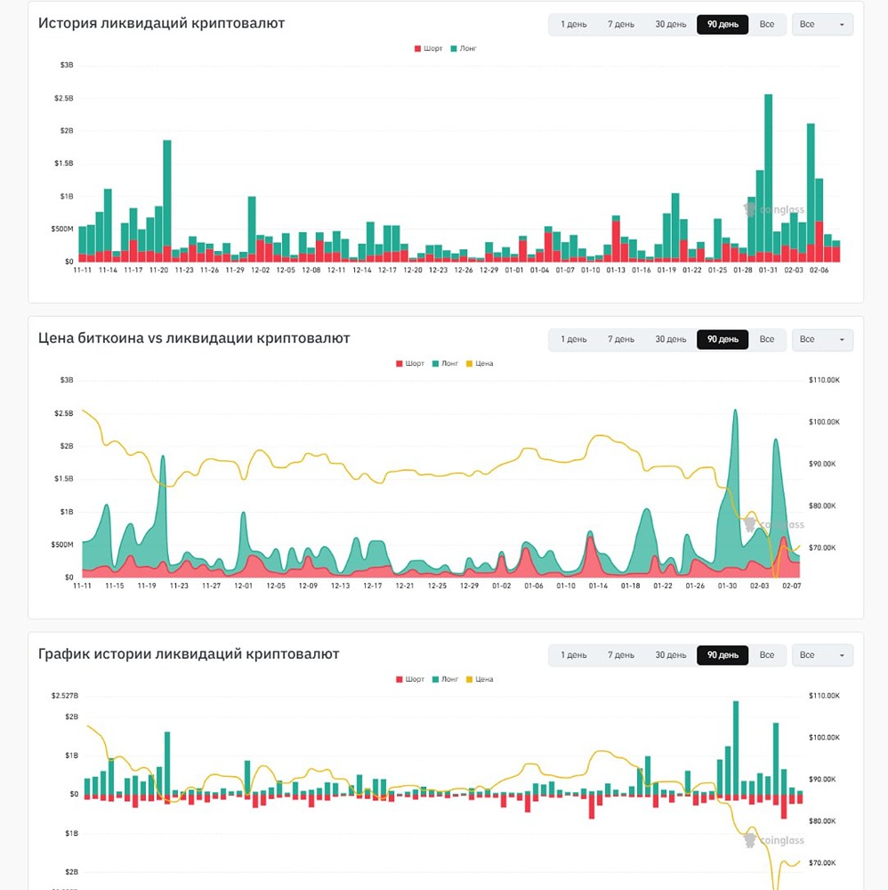
Task: Choose Все range tab in bitcoin chart
Action: 767,339
